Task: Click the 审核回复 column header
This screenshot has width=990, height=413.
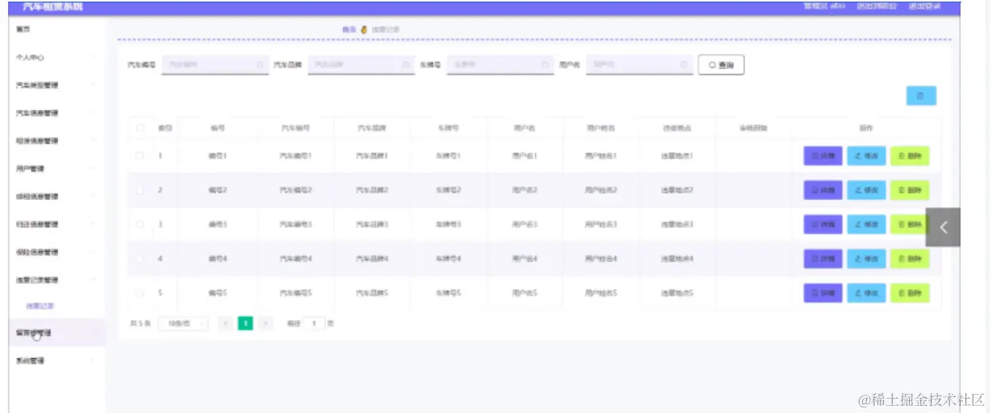Action: pyautogui.click(x=753, y=128)
